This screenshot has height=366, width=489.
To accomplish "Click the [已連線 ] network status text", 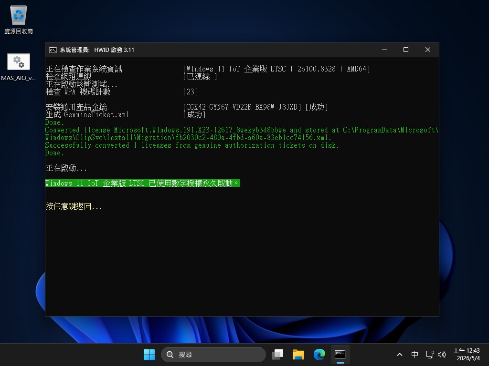I will [x=200, y=77].
